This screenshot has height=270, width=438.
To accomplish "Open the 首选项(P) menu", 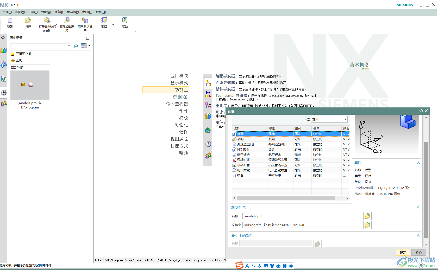I will coord(72,12).
